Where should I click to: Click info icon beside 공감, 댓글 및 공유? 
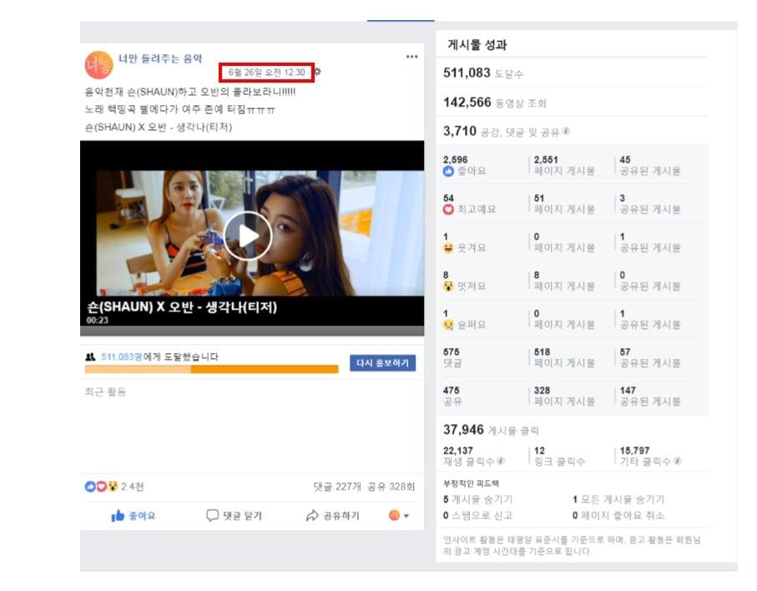point(567,131)
